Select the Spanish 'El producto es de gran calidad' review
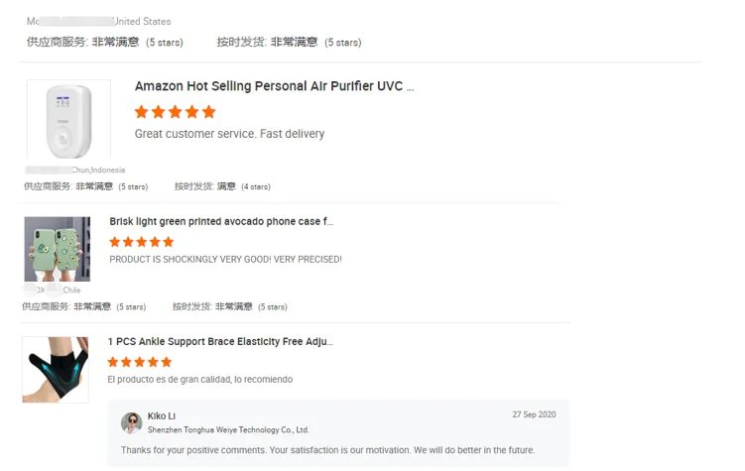Viewport: 745px width, 471px height. tap(200, 379)
